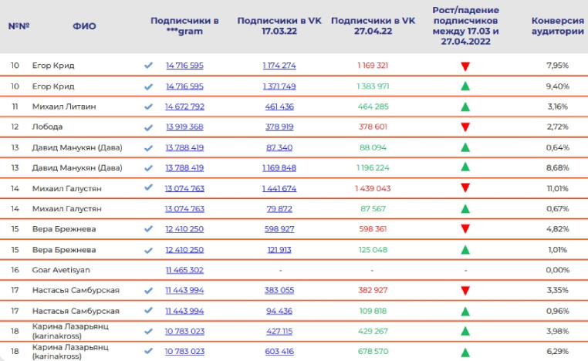Open the 13 919 368 subscribers link
The image size is (588, 361).
coord(184,127)
